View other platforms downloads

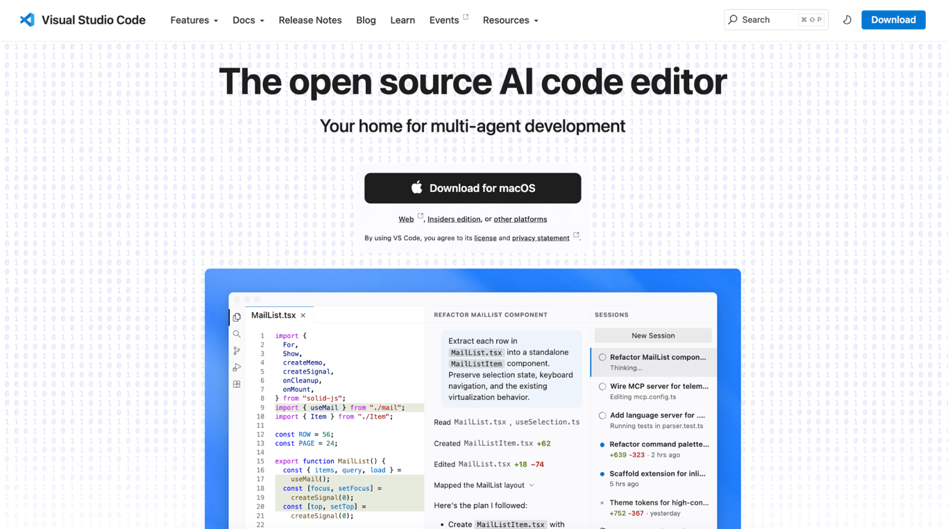coord(520,219)
